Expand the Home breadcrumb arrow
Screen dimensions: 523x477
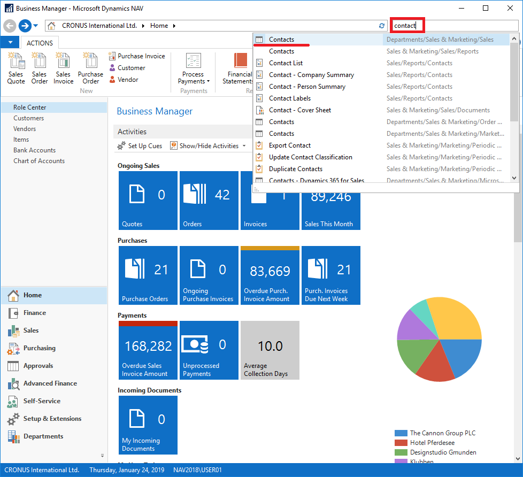pyautogui.click(x=174, y=26)
